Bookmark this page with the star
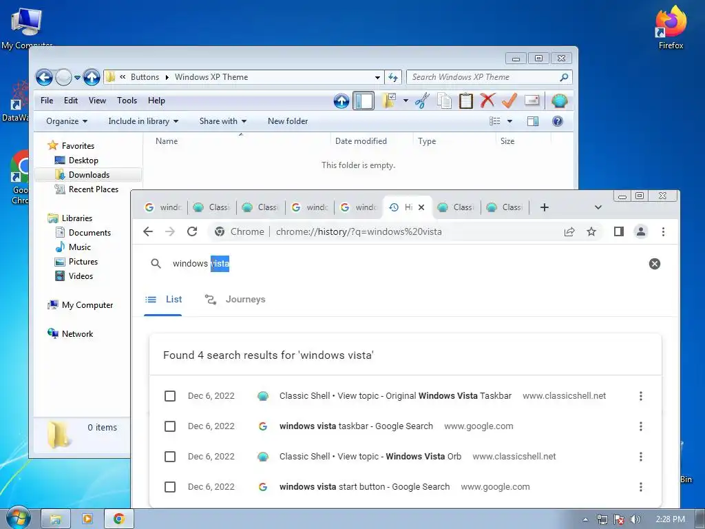Screen dimensions: 705x529 tap(591, 231)
